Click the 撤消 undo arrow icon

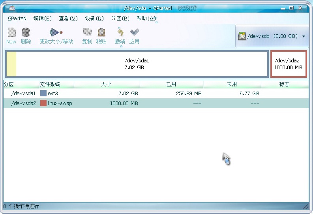pos(120,32)
